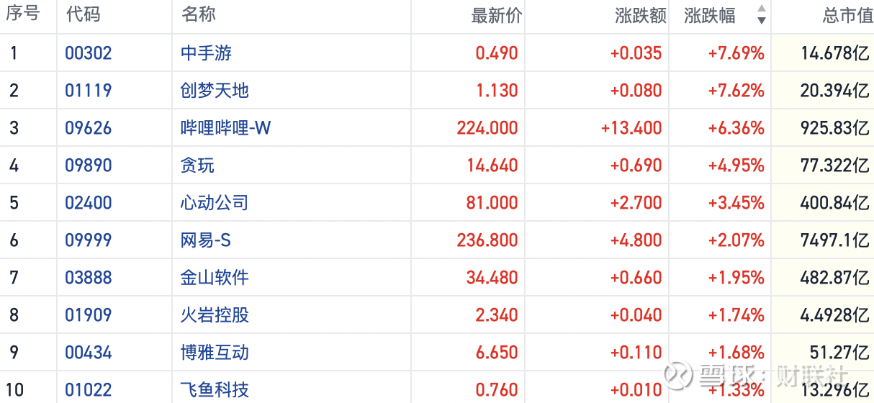Select stock code 09890
Viewport: 874px width, 403px height.
pyautogui.click(x=89, y=166)
